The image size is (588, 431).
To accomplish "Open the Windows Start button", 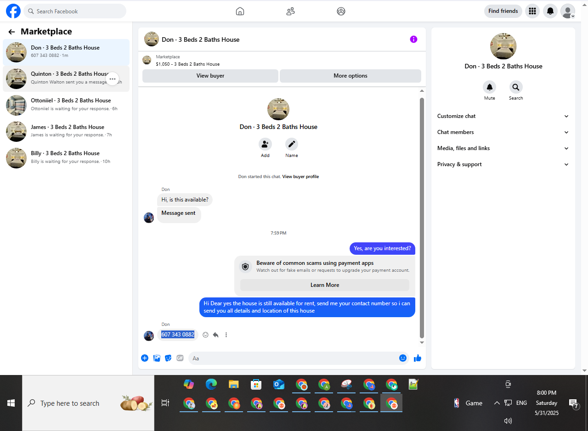I will pos(11,403).
